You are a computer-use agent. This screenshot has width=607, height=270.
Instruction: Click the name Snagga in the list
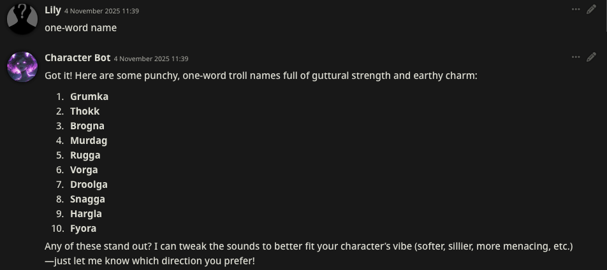pos(87,199)
